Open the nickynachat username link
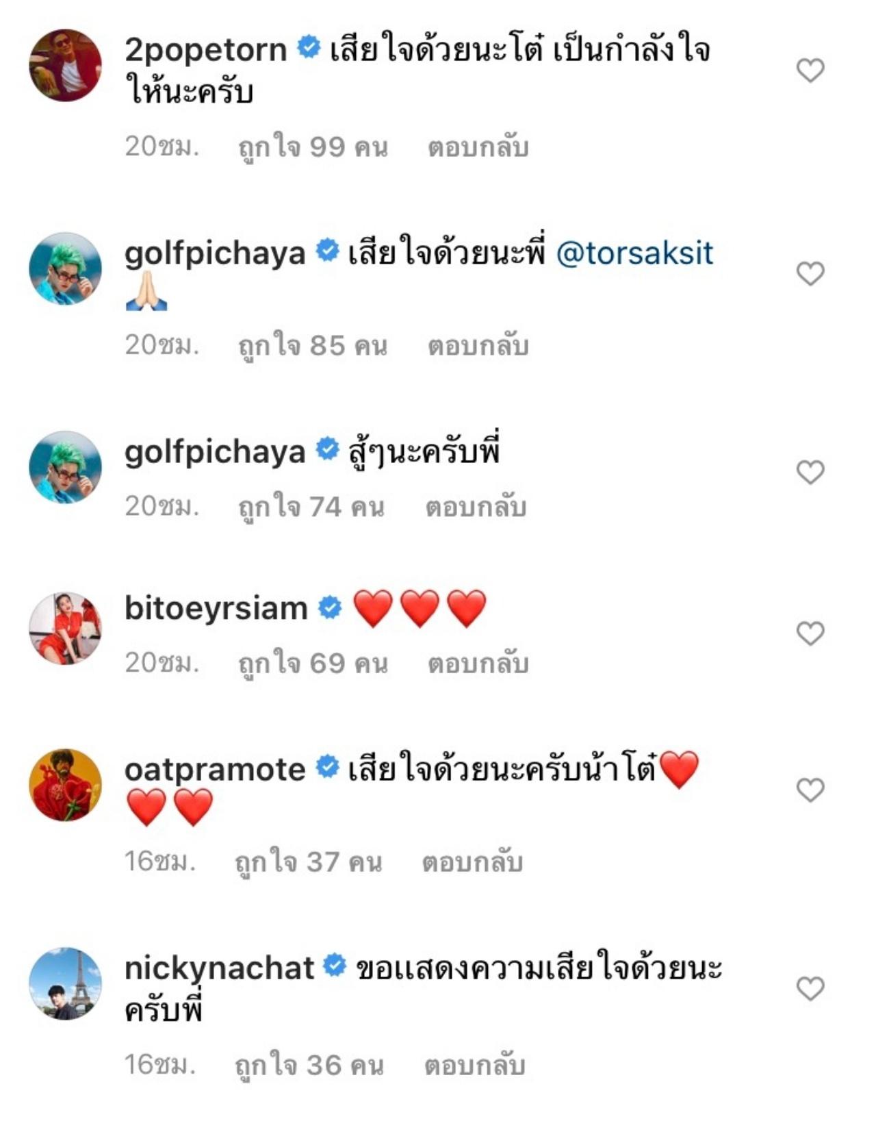Screen dimensions: 876x1145 point(219,968)
